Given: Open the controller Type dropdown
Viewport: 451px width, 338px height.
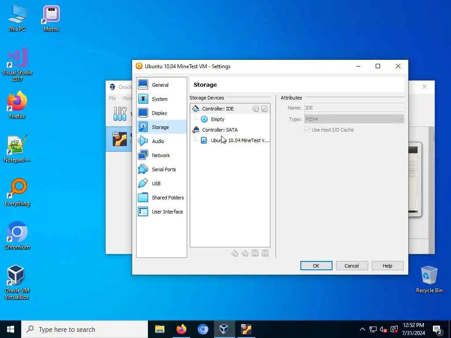Looking at the screenshot, I should (x=354, y=119).
